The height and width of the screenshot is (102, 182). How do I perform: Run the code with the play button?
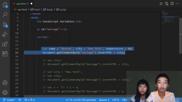161,4
